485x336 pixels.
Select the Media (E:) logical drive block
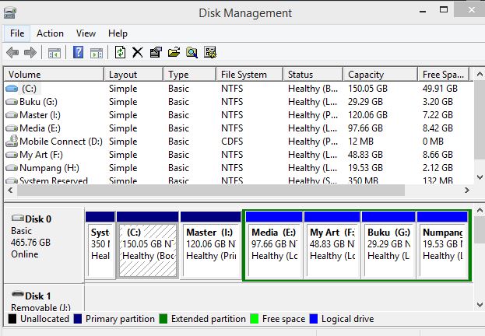[x=274, y=245]
